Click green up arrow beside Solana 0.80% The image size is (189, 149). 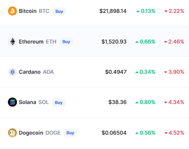[137, 103]
